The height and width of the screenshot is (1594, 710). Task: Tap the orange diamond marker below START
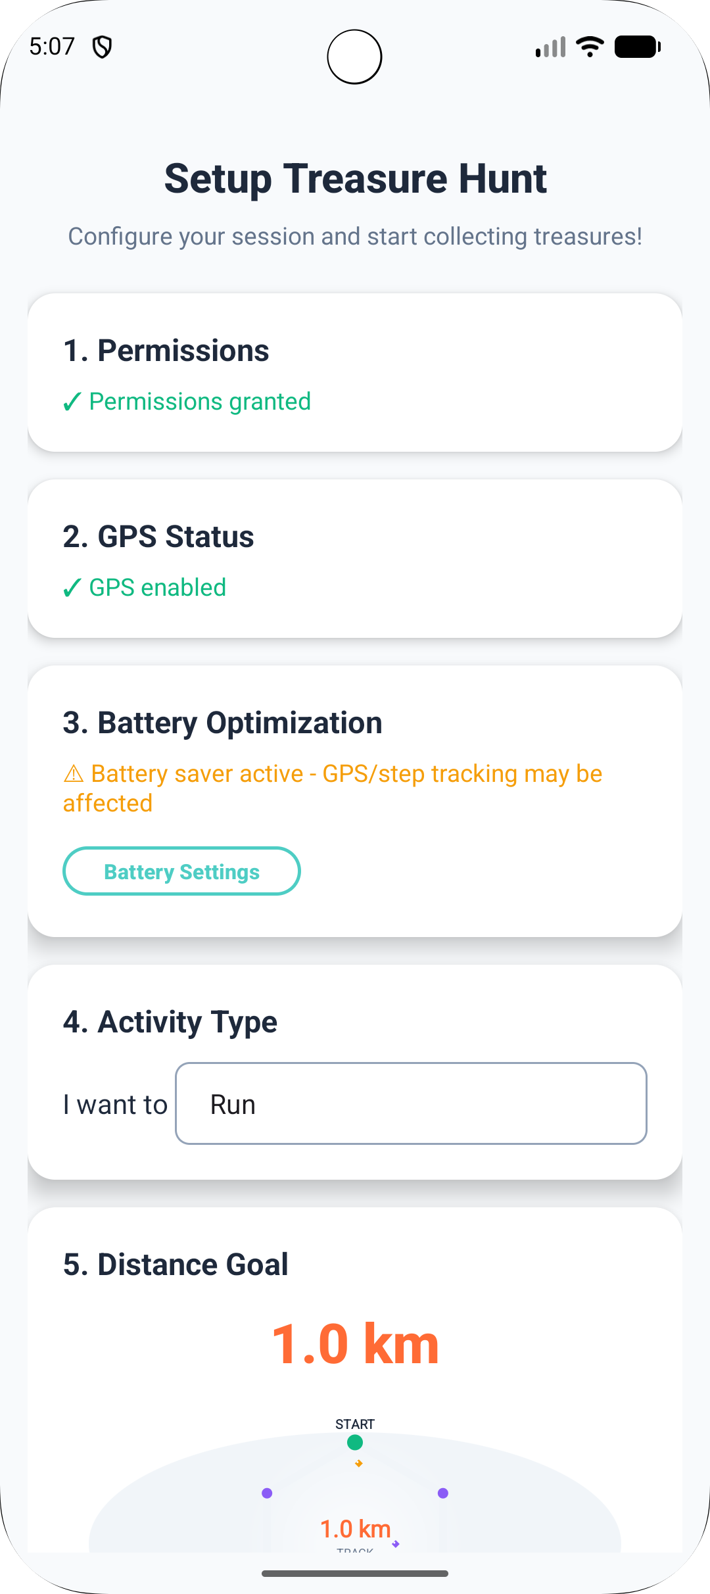pos(359,1464)
